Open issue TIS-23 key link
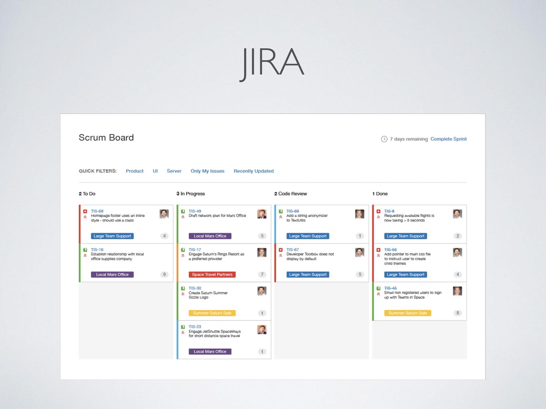The width and height of the screenshot is (546, 409). [x=195, y=327]
